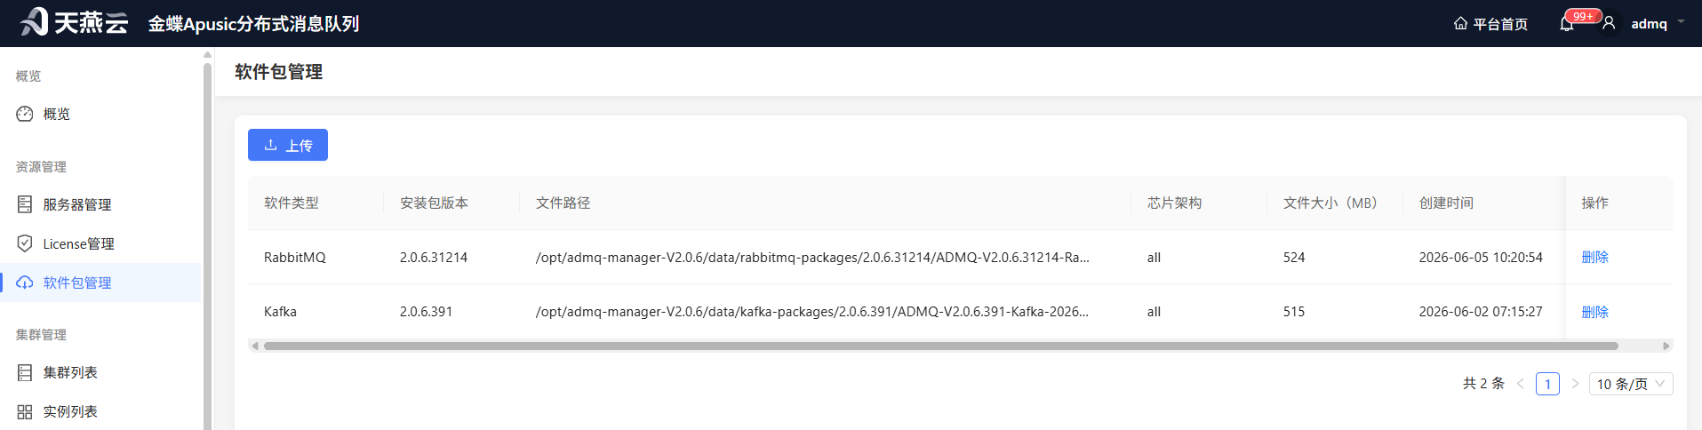Select the 概览 dashboard icon in sidebar
The height and width of the screenshot is (430, 1702).
click(x=25, y=114)
